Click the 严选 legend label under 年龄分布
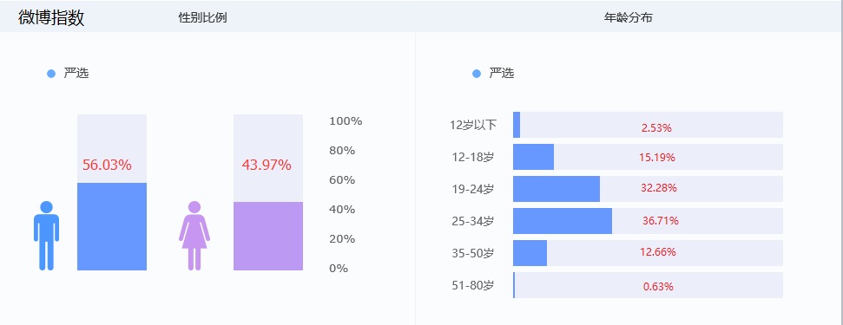Viewport: 843px width, 325px height. (x=502, y=74)
